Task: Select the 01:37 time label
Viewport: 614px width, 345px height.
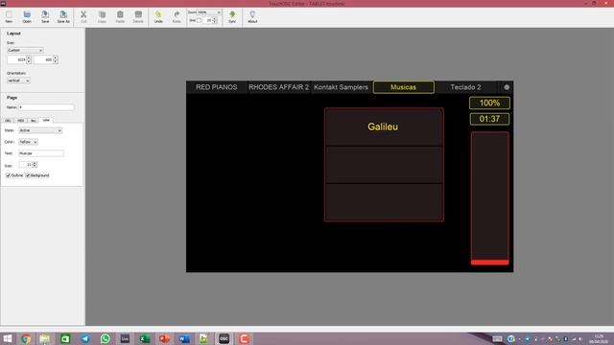Action: [489, 119]
